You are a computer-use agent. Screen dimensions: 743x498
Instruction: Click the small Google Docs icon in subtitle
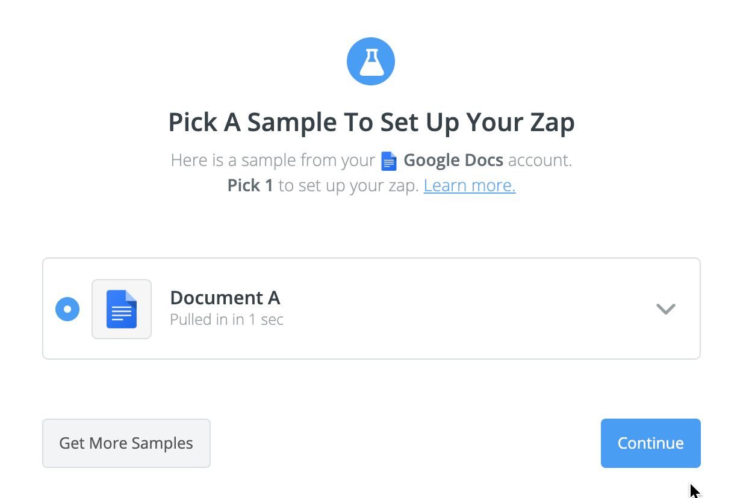[389, 161]
